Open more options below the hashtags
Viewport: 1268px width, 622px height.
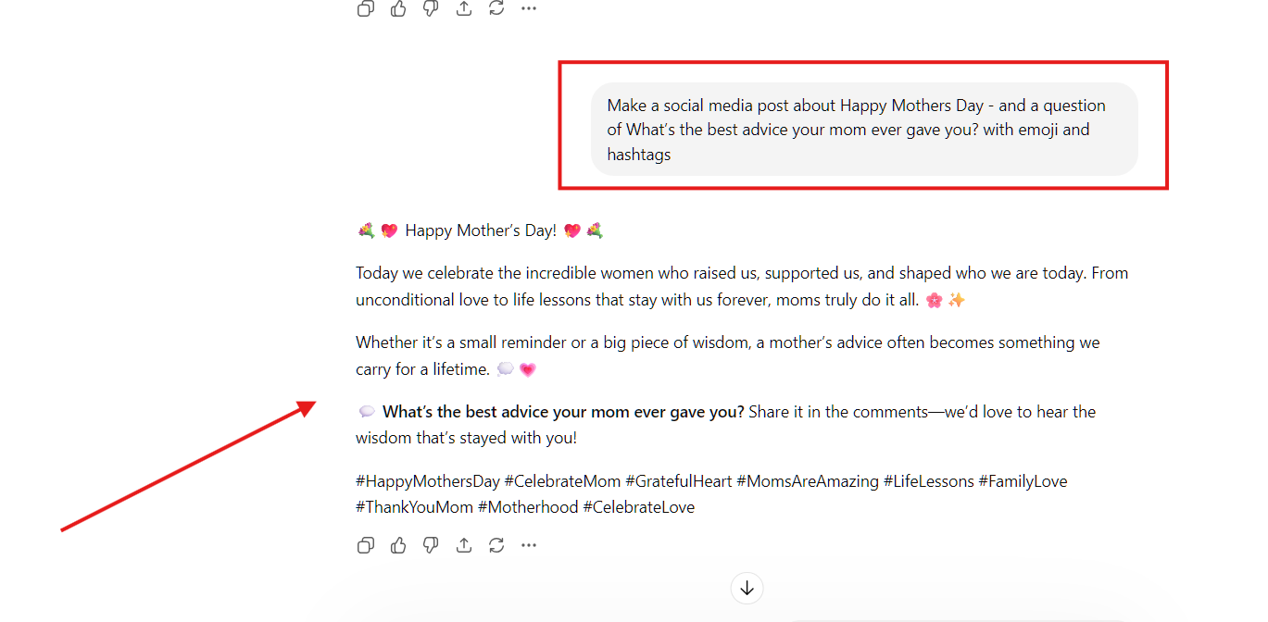(529, 545)
